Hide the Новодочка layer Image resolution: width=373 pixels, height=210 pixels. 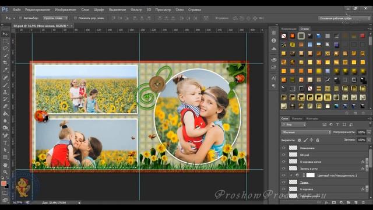pyautogui.click(x=284, y=148)
